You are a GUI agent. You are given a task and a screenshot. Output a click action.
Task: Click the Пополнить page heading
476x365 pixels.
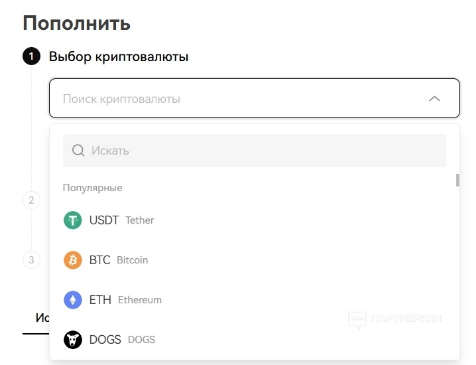(77, 23)
